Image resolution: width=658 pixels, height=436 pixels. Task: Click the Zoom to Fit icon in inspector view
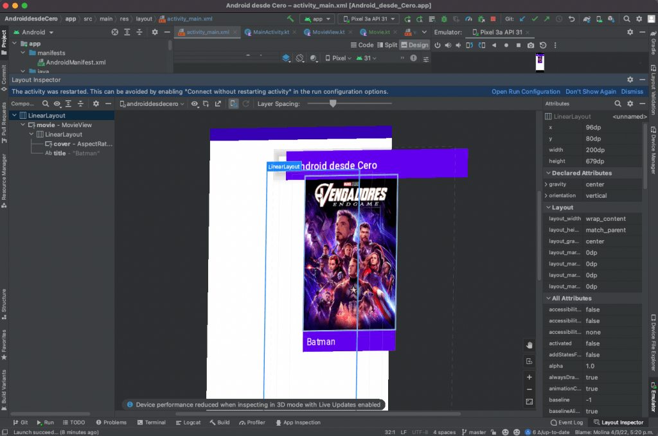point(529,401)
